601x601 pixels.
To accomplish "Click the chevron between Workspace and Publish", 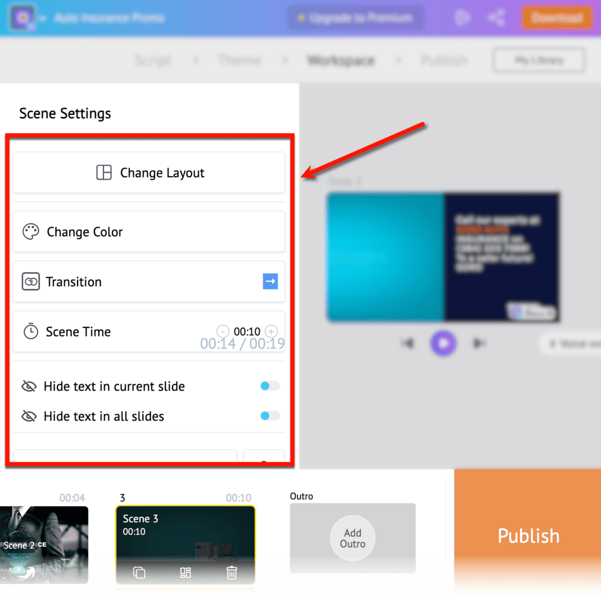I will [398, 60].
